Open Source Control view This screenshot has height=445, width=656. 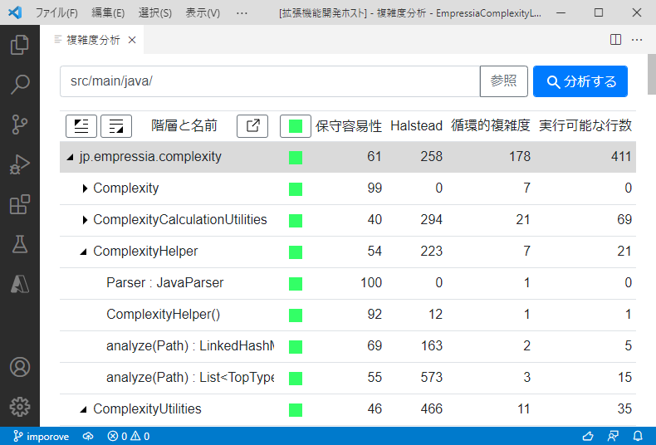[x=20, y=125]
